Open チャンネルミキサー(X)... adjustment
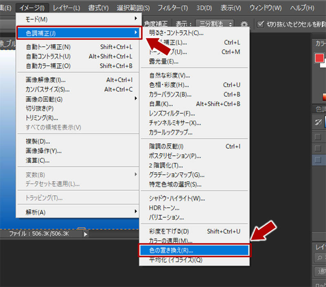Image resolution: width=326 pixels, height=287 pixels. [x=194, y=123]
